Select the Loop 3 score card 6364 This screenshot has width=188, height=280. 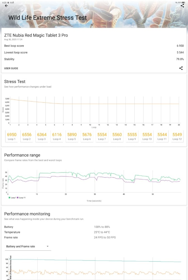(x=42, y=136)
